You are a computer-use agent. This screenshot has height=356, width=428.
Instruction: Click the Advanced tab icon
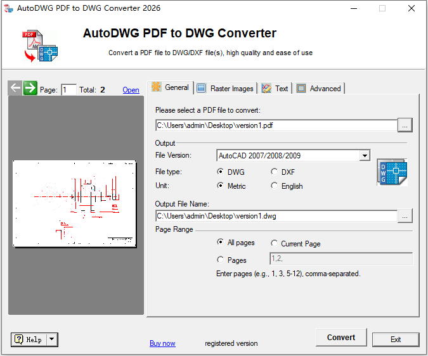tap(301, 88)
